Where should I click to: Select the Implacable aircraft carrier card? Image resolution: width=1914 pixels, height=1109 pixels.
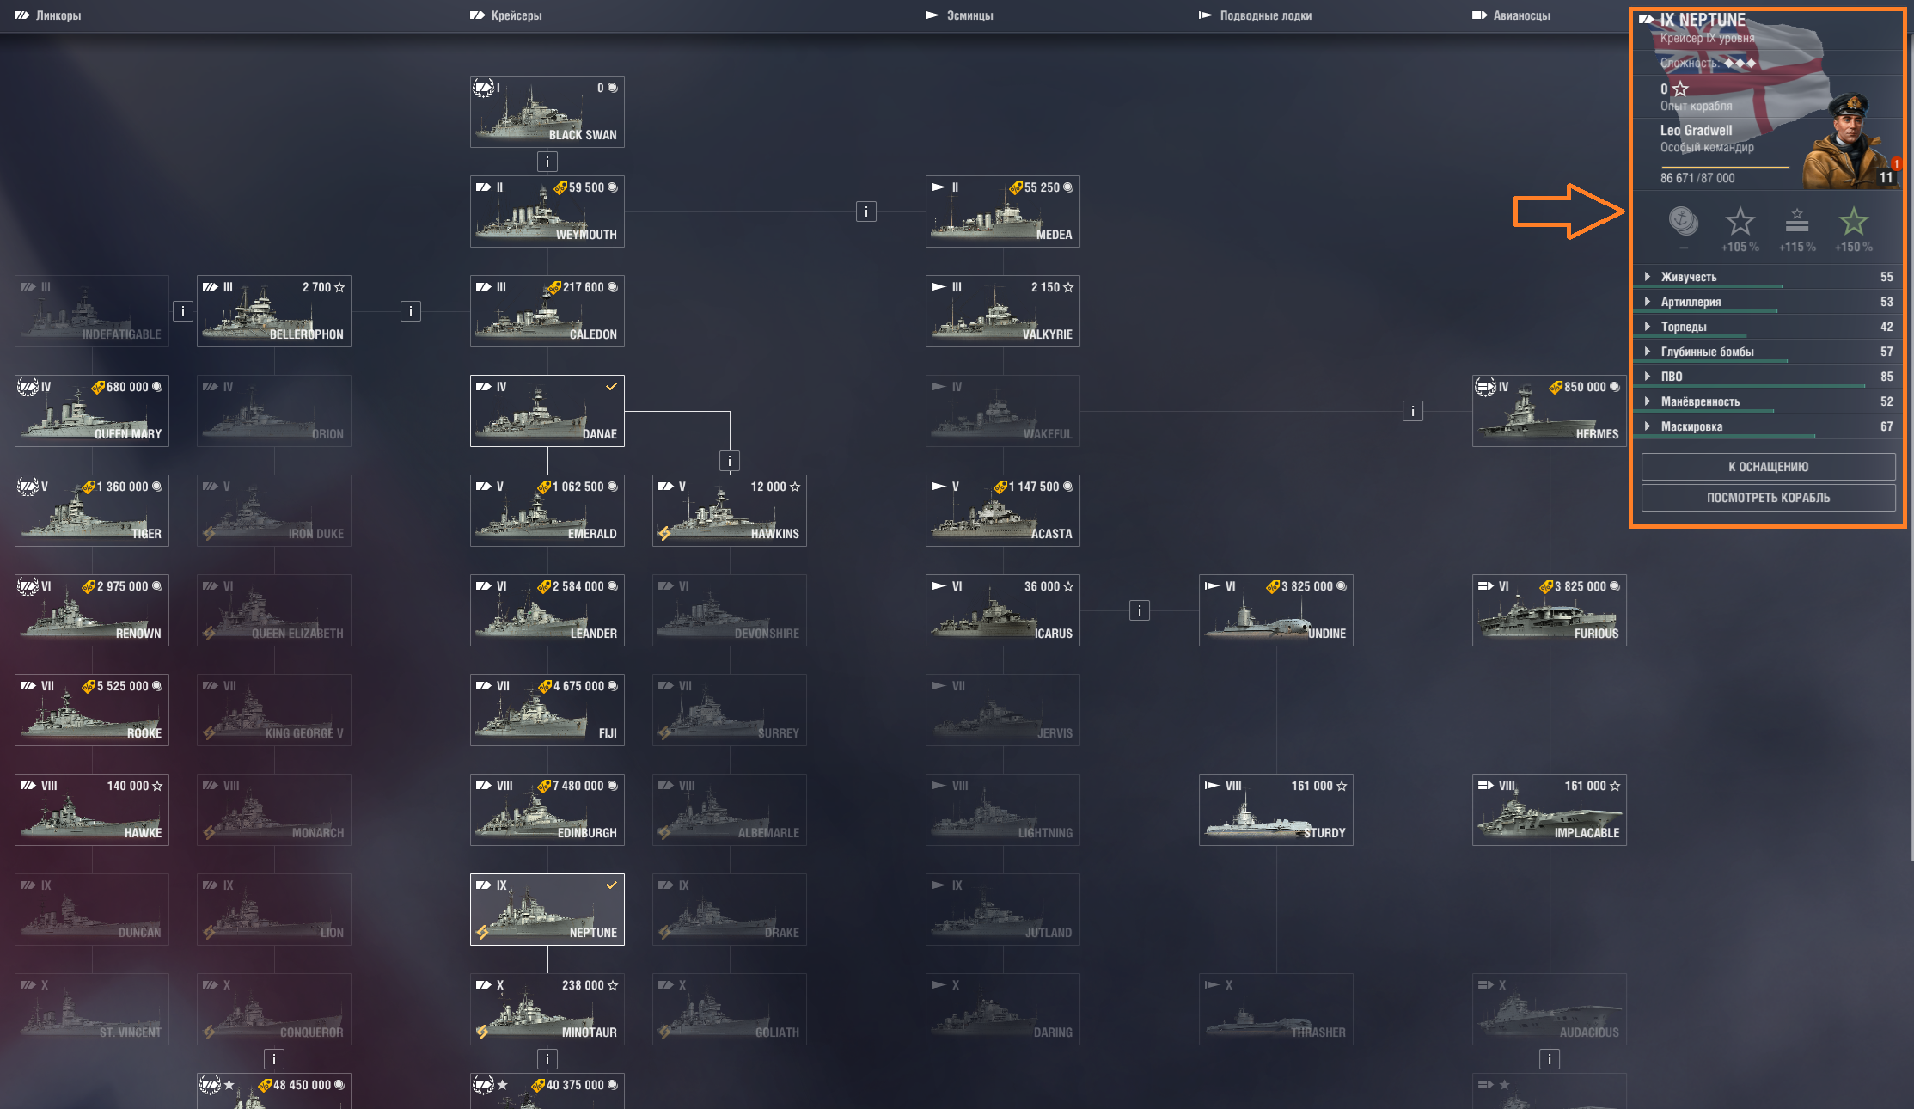point(1550,810)
